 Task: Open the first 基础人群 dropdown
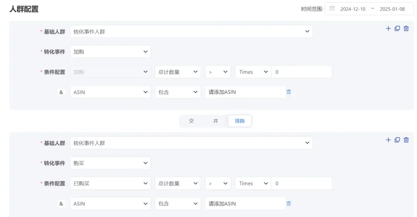[x=191, y=32]
